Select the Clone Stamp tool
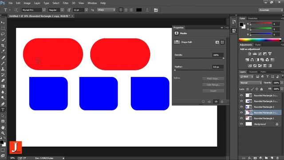The height and width of the screenshot is (160, 284). tap(3, 69)
